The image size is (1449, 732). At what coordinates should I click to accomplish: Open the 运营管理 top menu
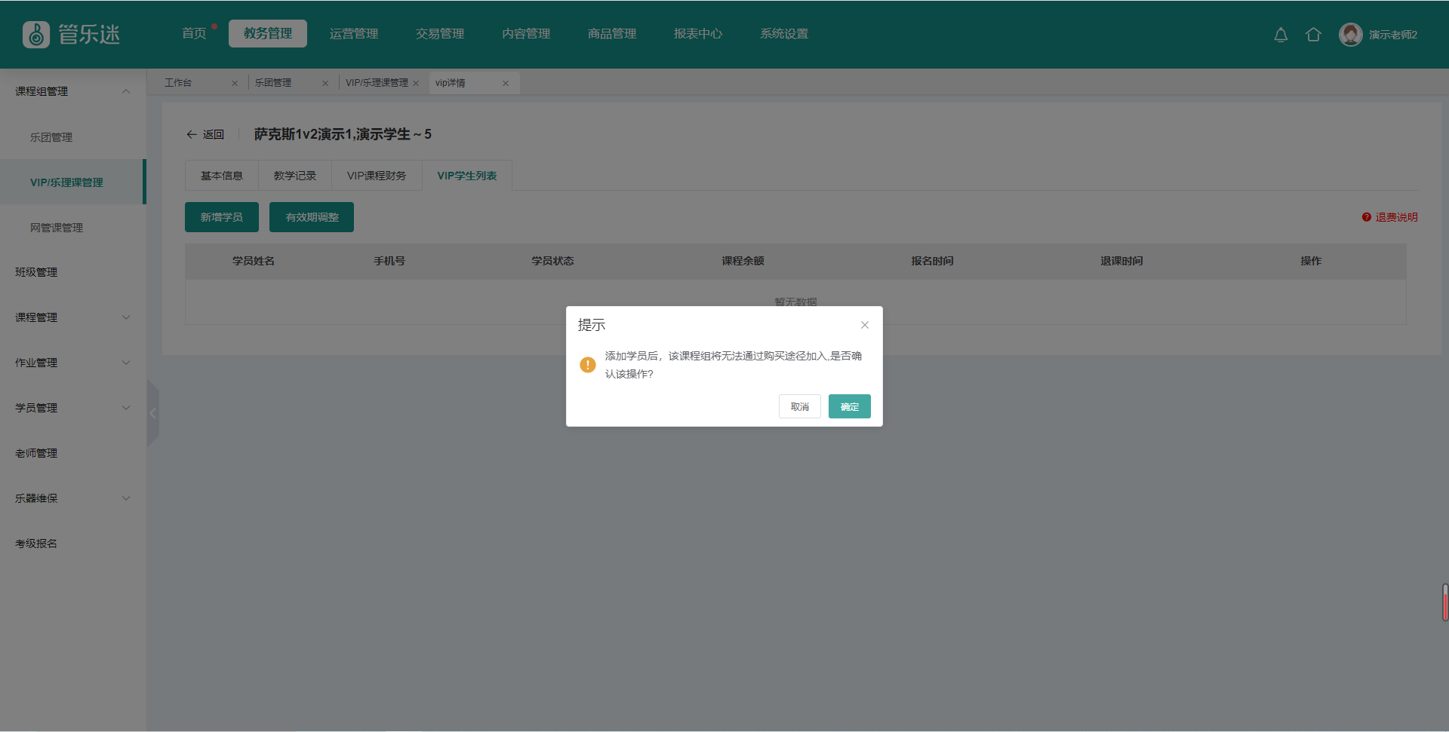pyautogui.click(x=354, y=34)
